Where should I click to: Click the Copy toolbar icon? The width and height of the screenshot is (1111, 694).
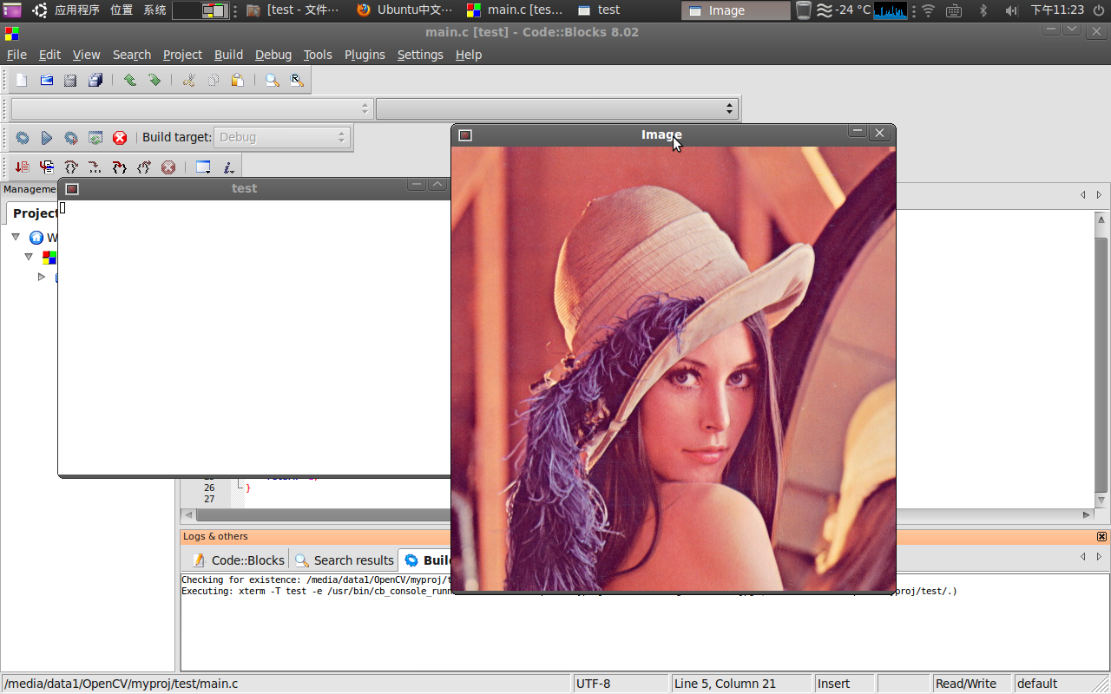coord(213,80)
